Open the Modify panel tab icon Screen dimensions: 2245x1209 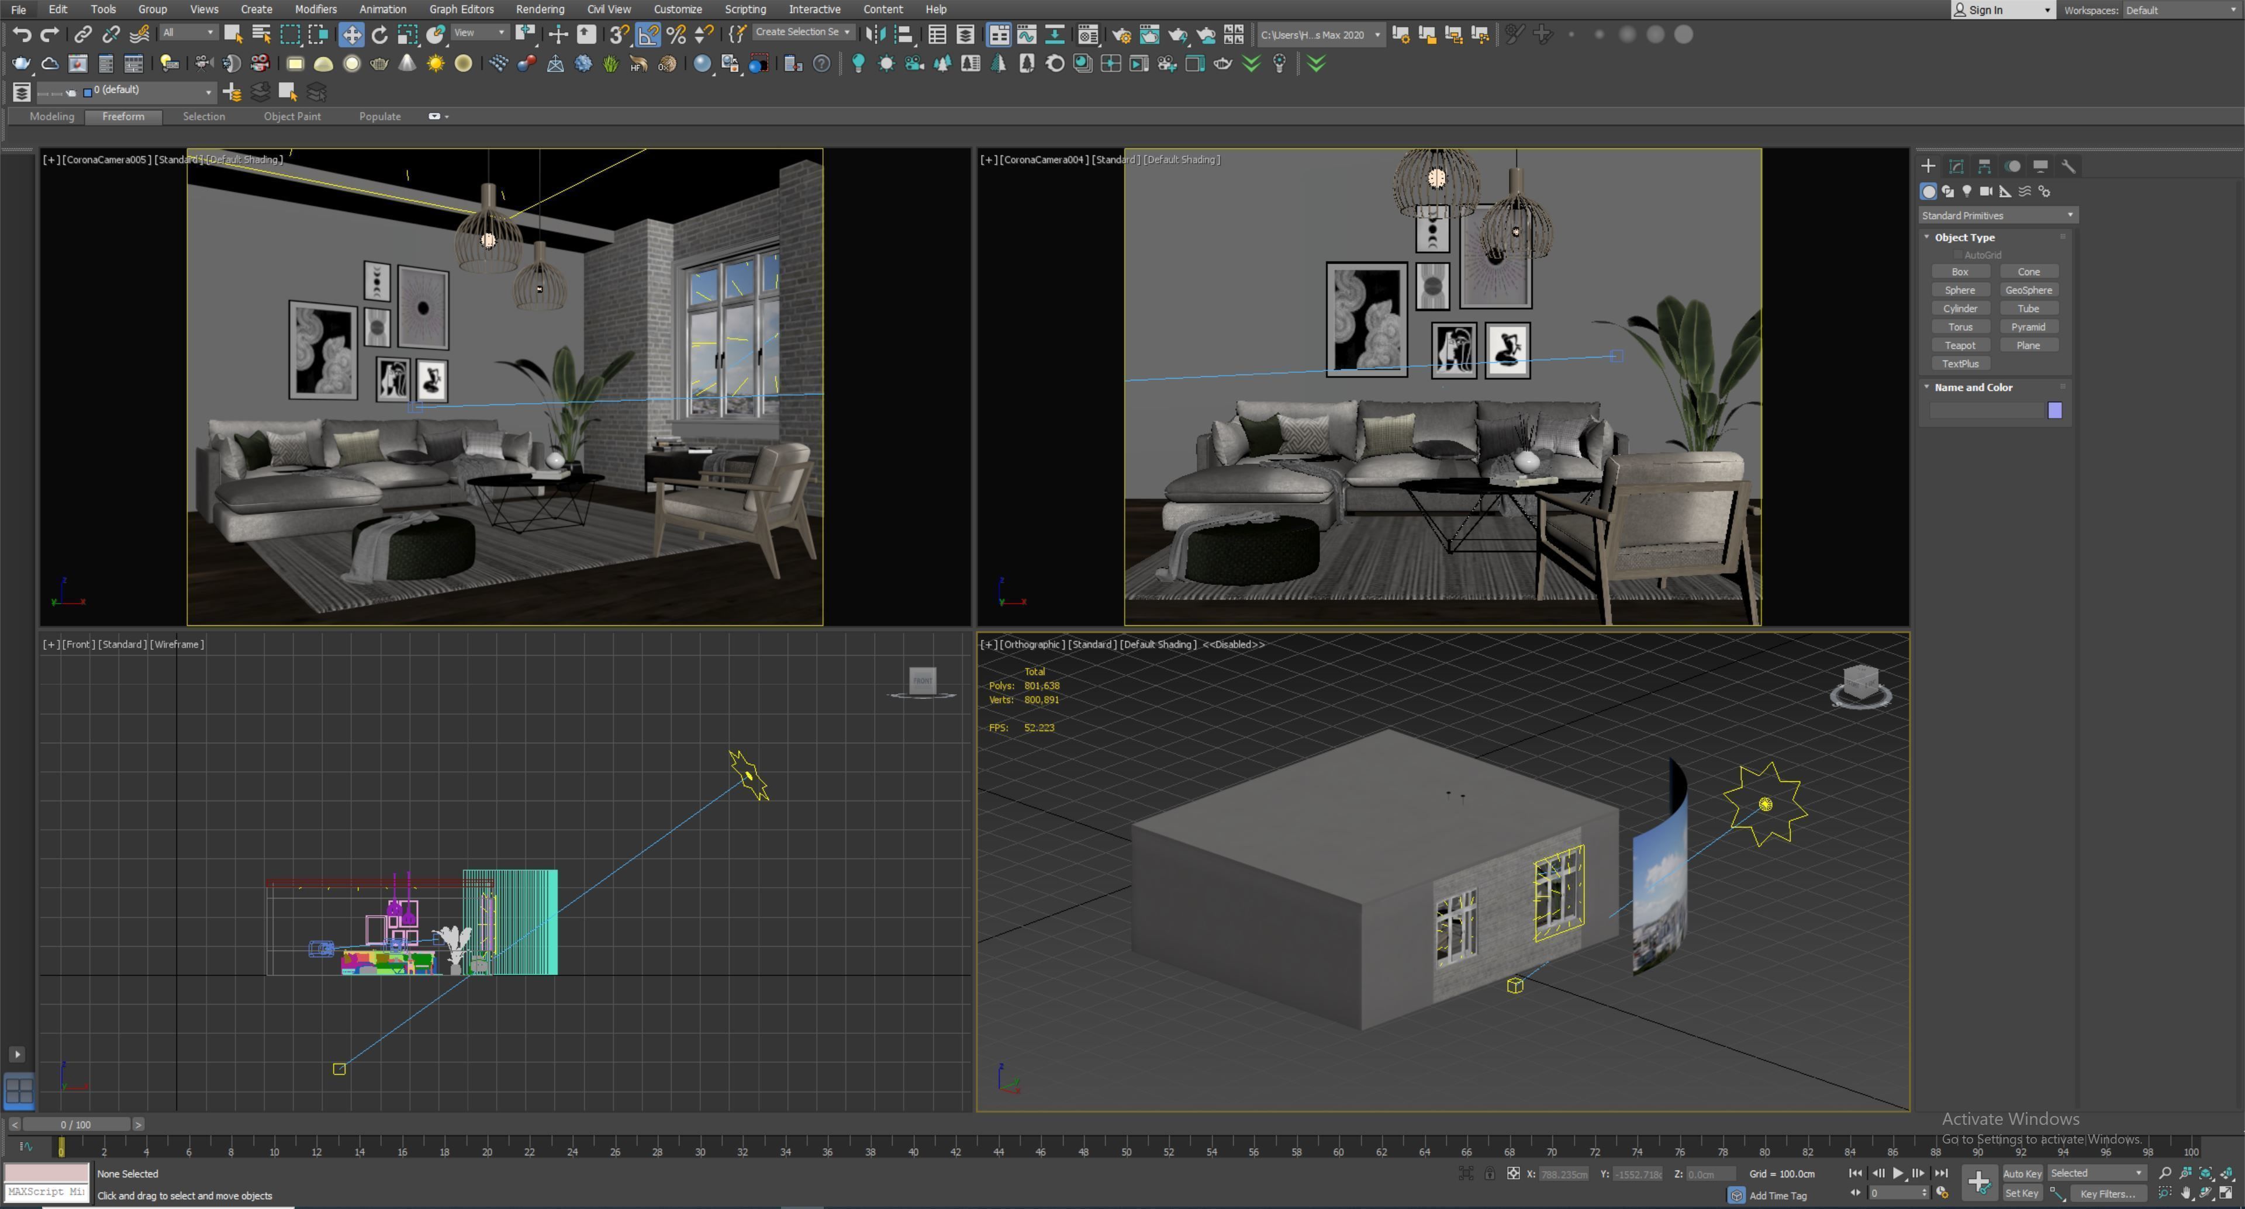(1957, 167)
